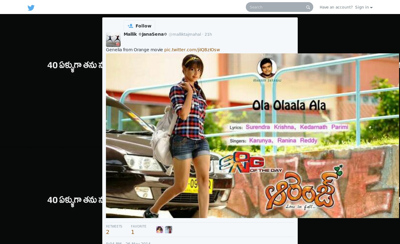View the 2 retweets list

pos(114,230)
